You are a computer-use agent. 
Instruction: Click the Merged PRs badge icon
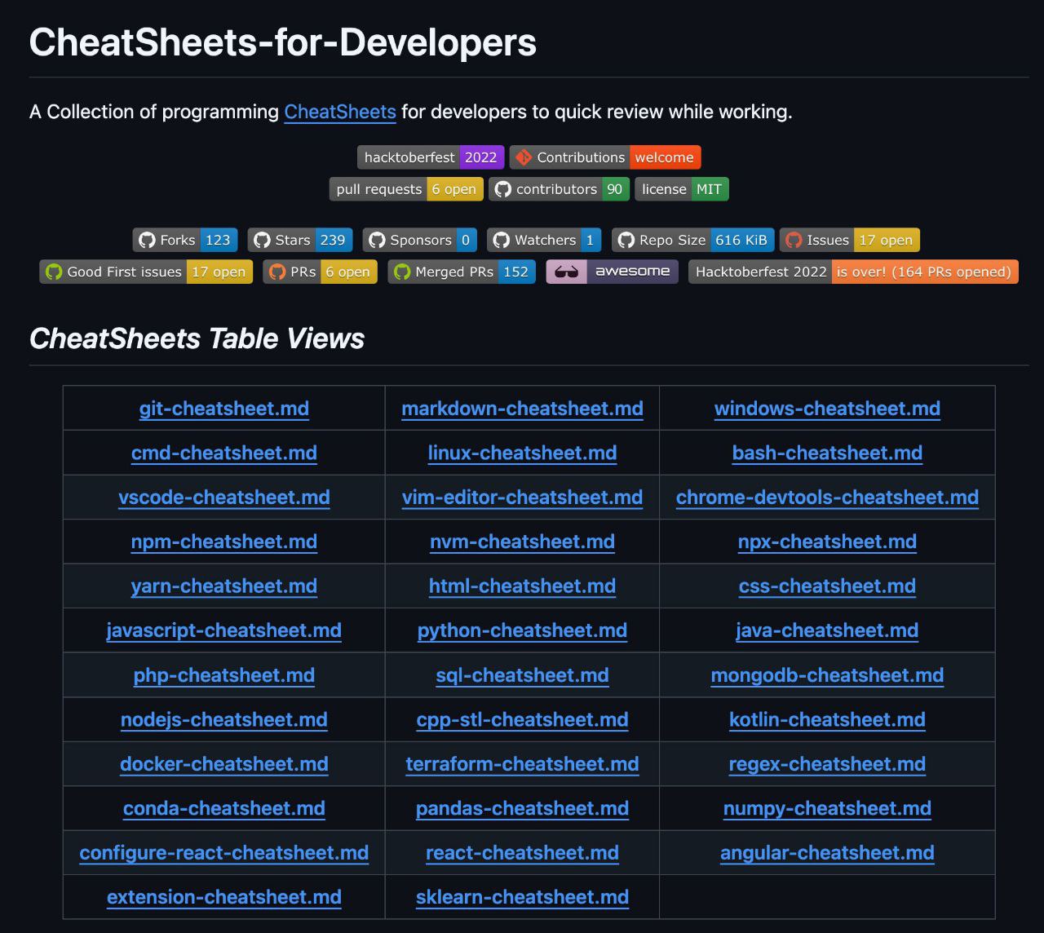tap(402, 272)
